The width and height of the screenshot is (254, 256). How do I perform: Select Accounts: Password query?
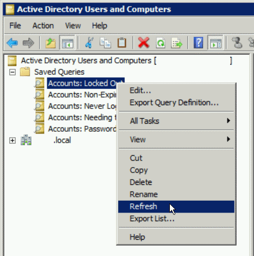[82, 129]
